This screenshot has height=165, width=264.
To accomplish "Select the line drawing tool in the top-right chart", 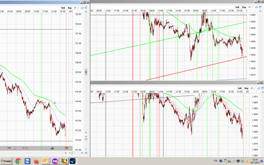I will (x=253, y=7).
